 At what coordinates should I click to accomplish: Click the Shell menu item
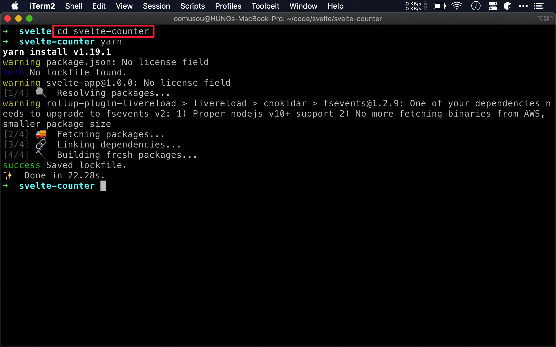click(x=74, y=6)
